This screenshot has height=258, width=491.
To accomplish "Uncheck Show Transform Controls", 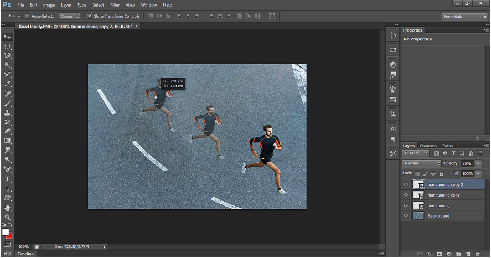I will pyautogui.click(x=90, y=16).
